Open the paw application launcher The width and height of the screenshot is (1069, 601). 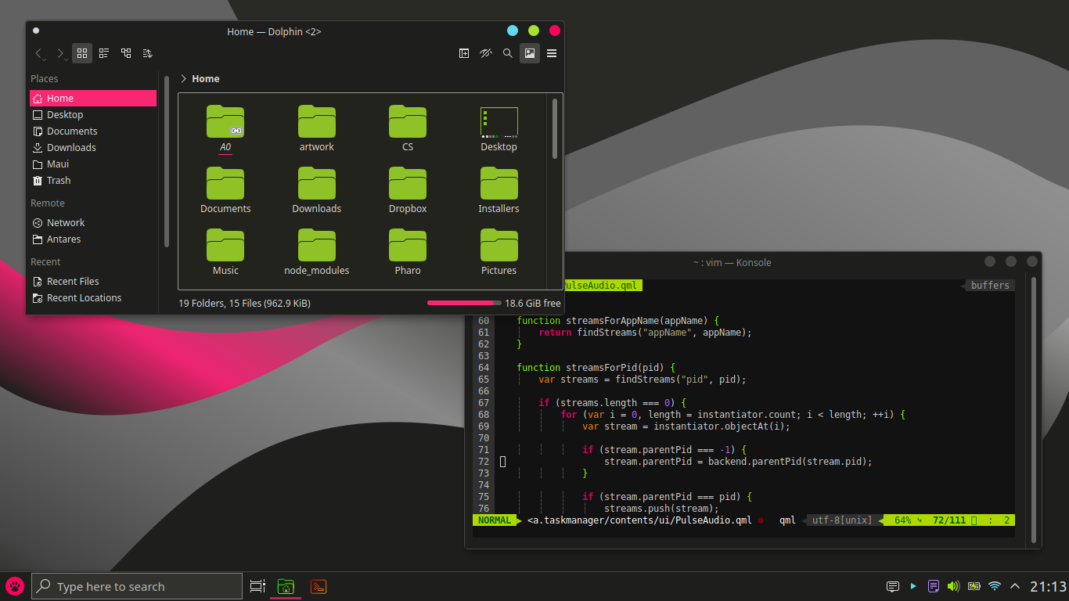click(x=15, y=586)
